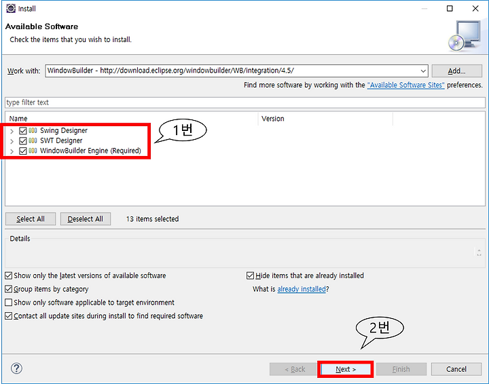Toggle Contact all update sites checkbox
The width and height of the screenshot is (489, 384).
pos(9,315)
